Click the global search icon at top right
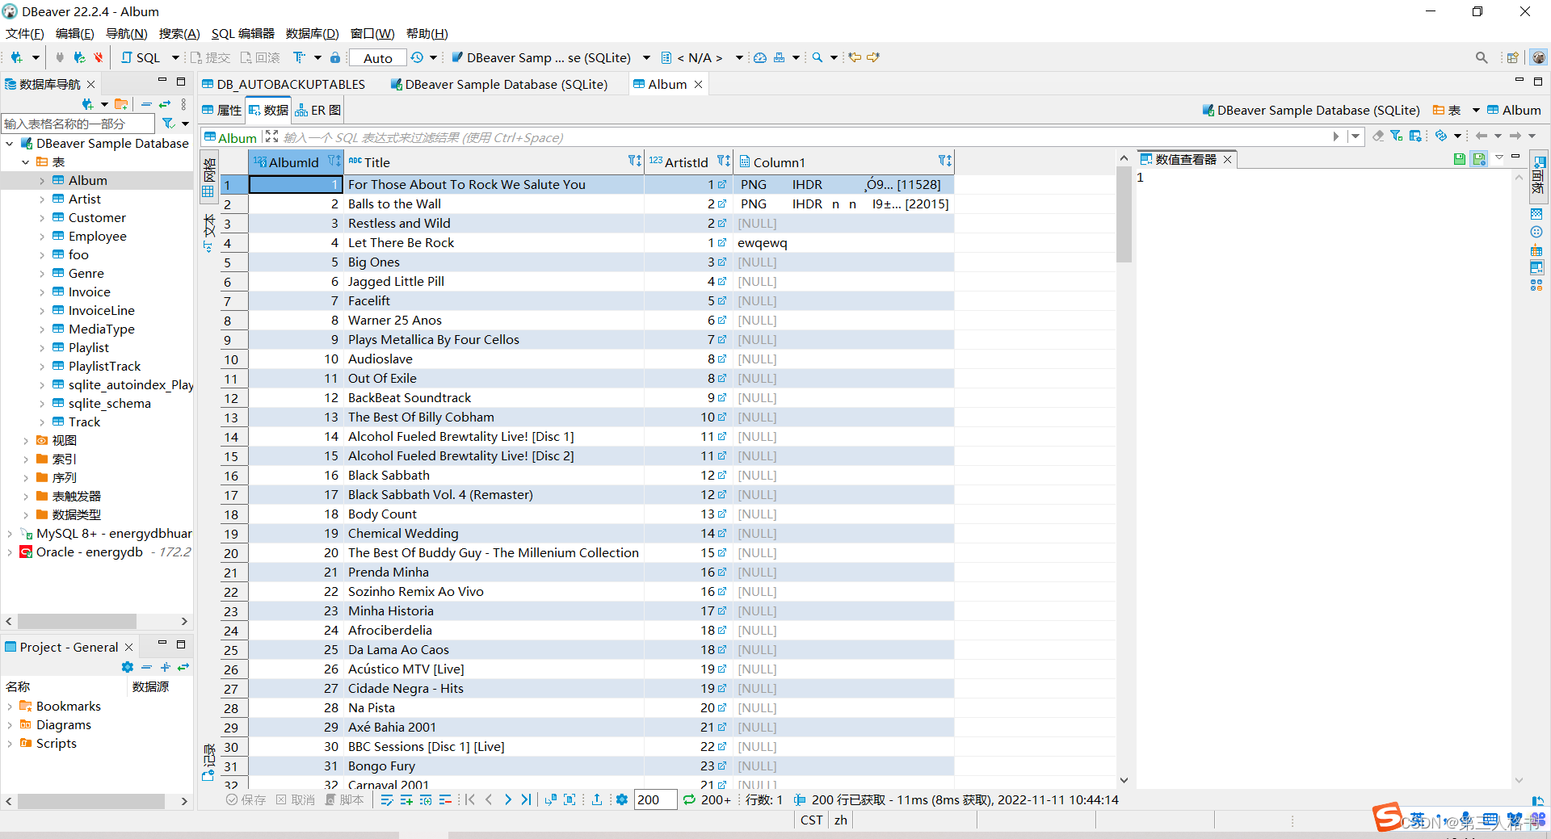The width and height of the screenshot is (1551, 839). click(x=1482, y=57)
